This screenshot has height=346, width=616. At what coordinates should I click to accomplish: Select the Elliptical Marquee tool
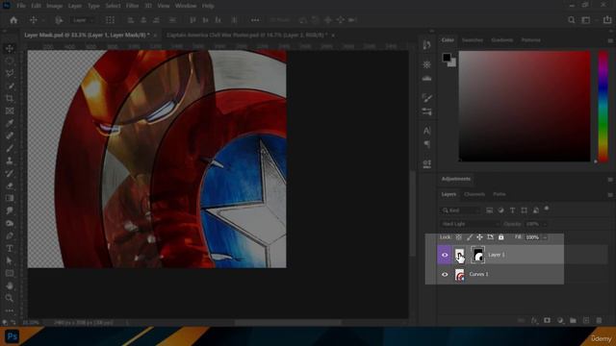pos(10,61)
